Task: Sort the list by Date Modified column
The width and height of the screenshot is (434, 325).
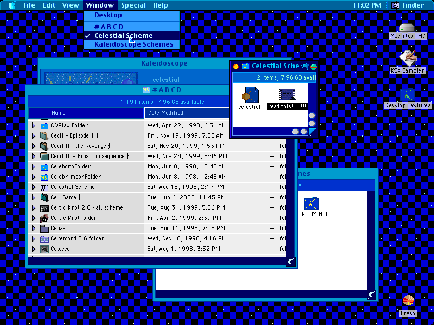Action: click(x=187, y=113)
